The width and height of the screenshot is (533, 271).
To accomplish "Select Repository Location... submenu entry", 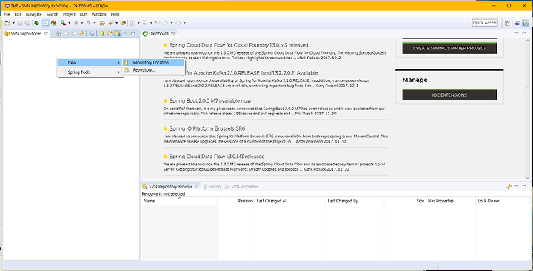I will pyautogui.click(x=154, y=63).
